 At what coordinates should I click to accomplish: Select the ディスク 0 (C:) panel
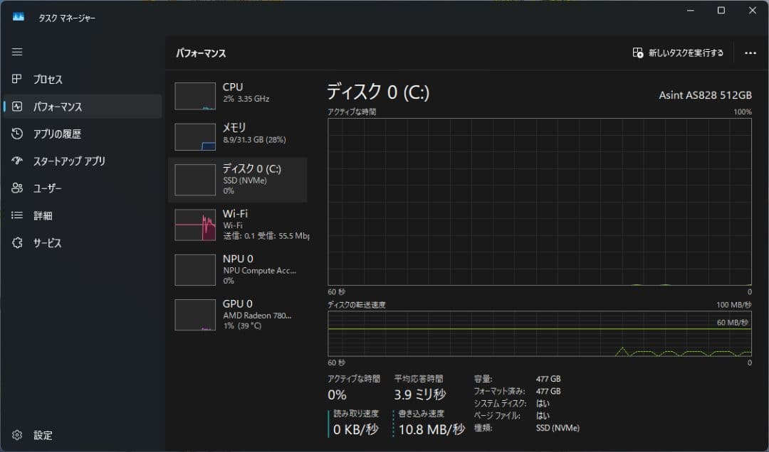point(235,178)
